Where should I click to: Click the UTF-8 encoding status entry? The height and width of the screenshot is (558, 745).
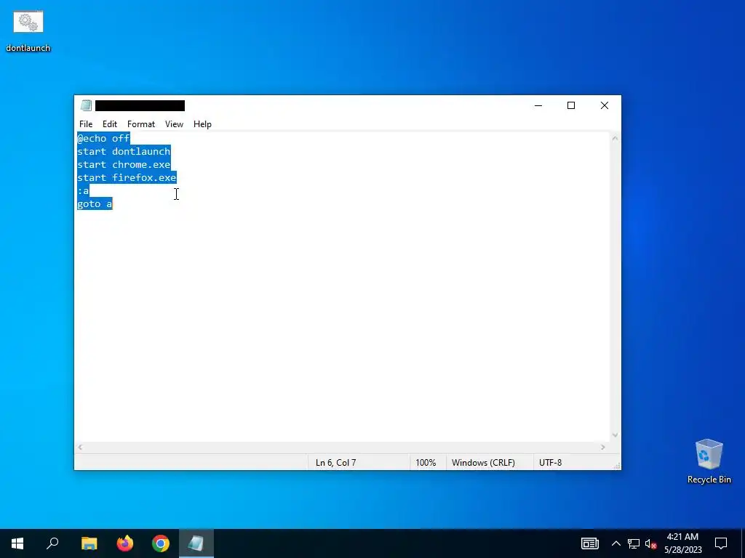pos(550,463)
